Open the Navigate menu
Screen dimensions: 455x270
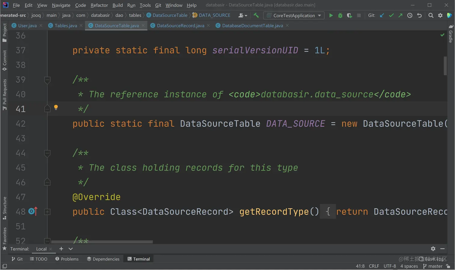pyautogui.click(x=61, y=5)
